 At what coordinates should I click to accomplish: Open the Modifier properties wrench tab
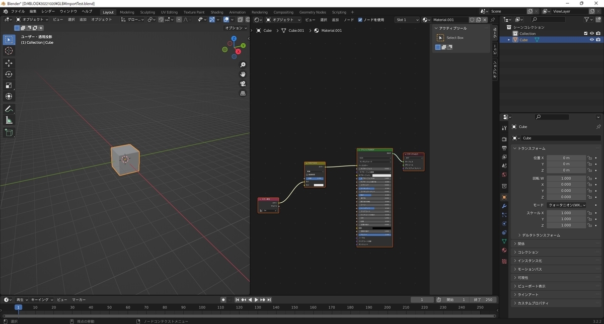(504, 206)
